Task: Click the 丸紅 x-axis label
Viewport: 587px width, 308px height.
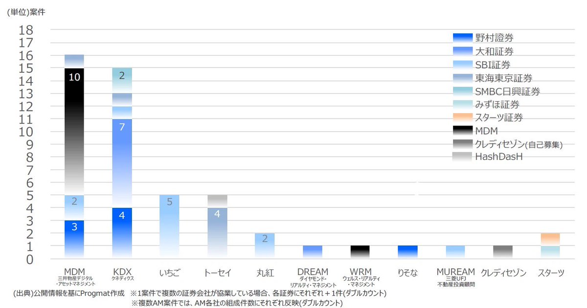Action: [x=265, y=272]
